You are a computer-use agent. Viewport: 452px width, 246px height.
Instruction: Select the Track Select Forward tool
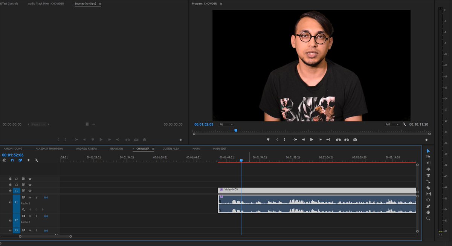[x=428, y=157]
